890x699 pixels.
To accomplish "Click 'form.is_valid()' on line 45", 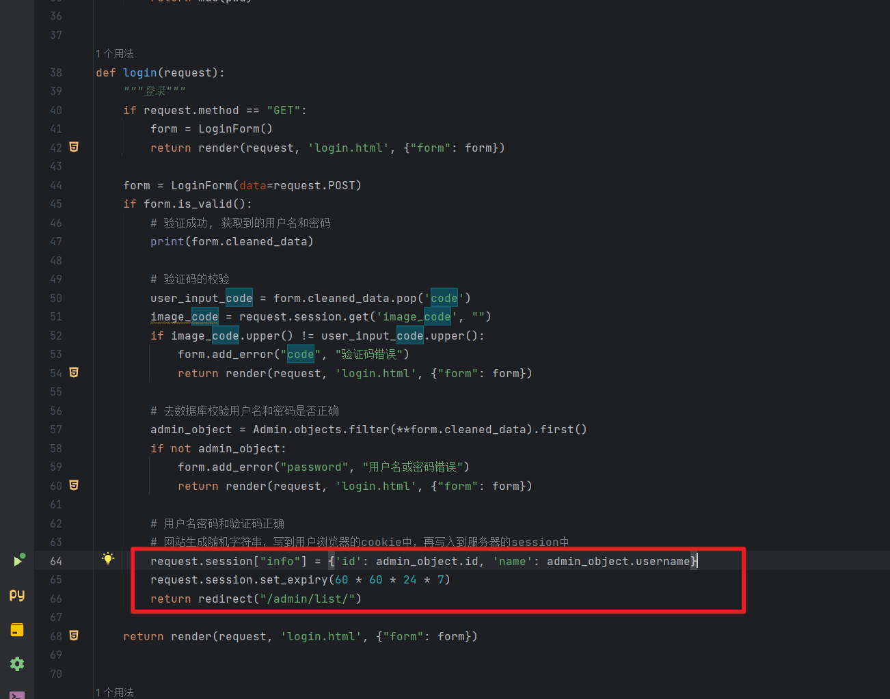I will pos(194,204).
